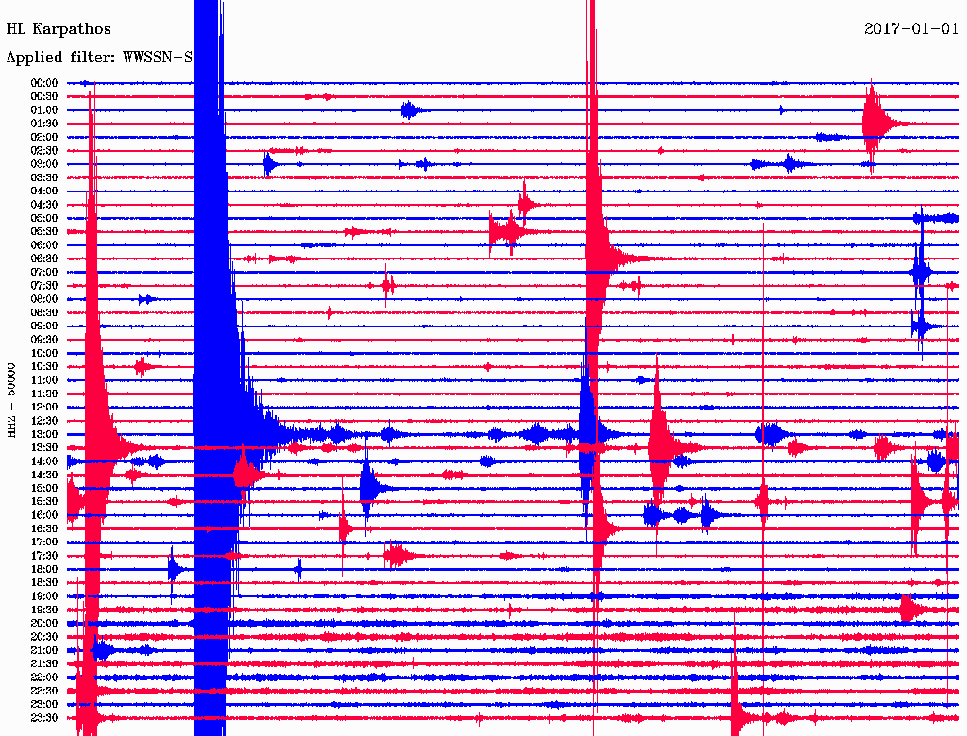Select the 13:30 time label

44,447
